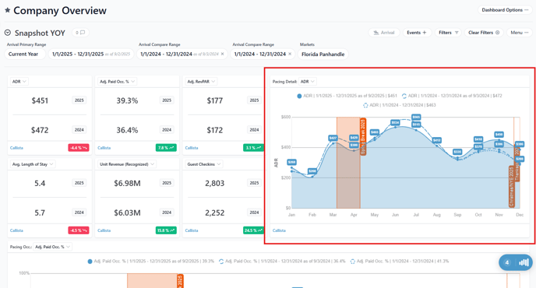Open Callista link under Guest Checkins card

pos(192,230)
